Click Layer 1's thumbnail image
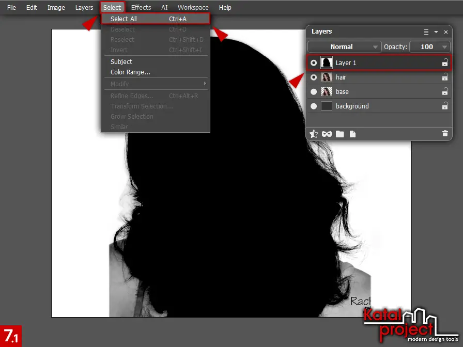463x347 pixels. [x=326, y=62]
